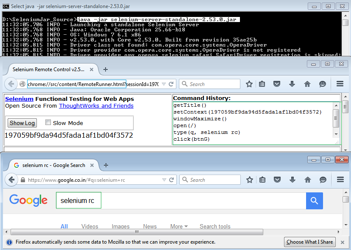Click the Show Log button

click(22, 123)
